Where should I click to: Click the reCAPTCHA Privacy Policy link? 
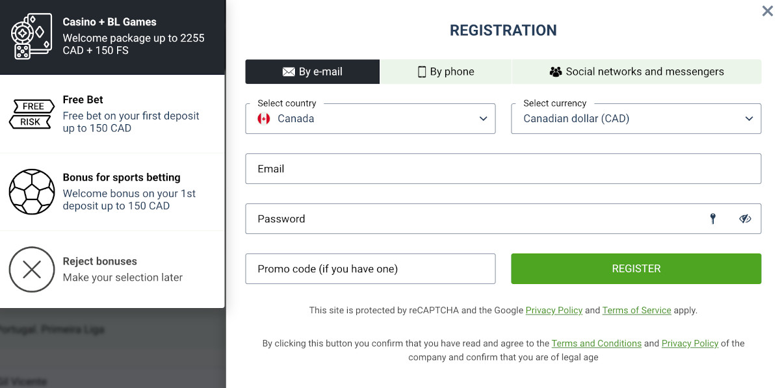554,311
